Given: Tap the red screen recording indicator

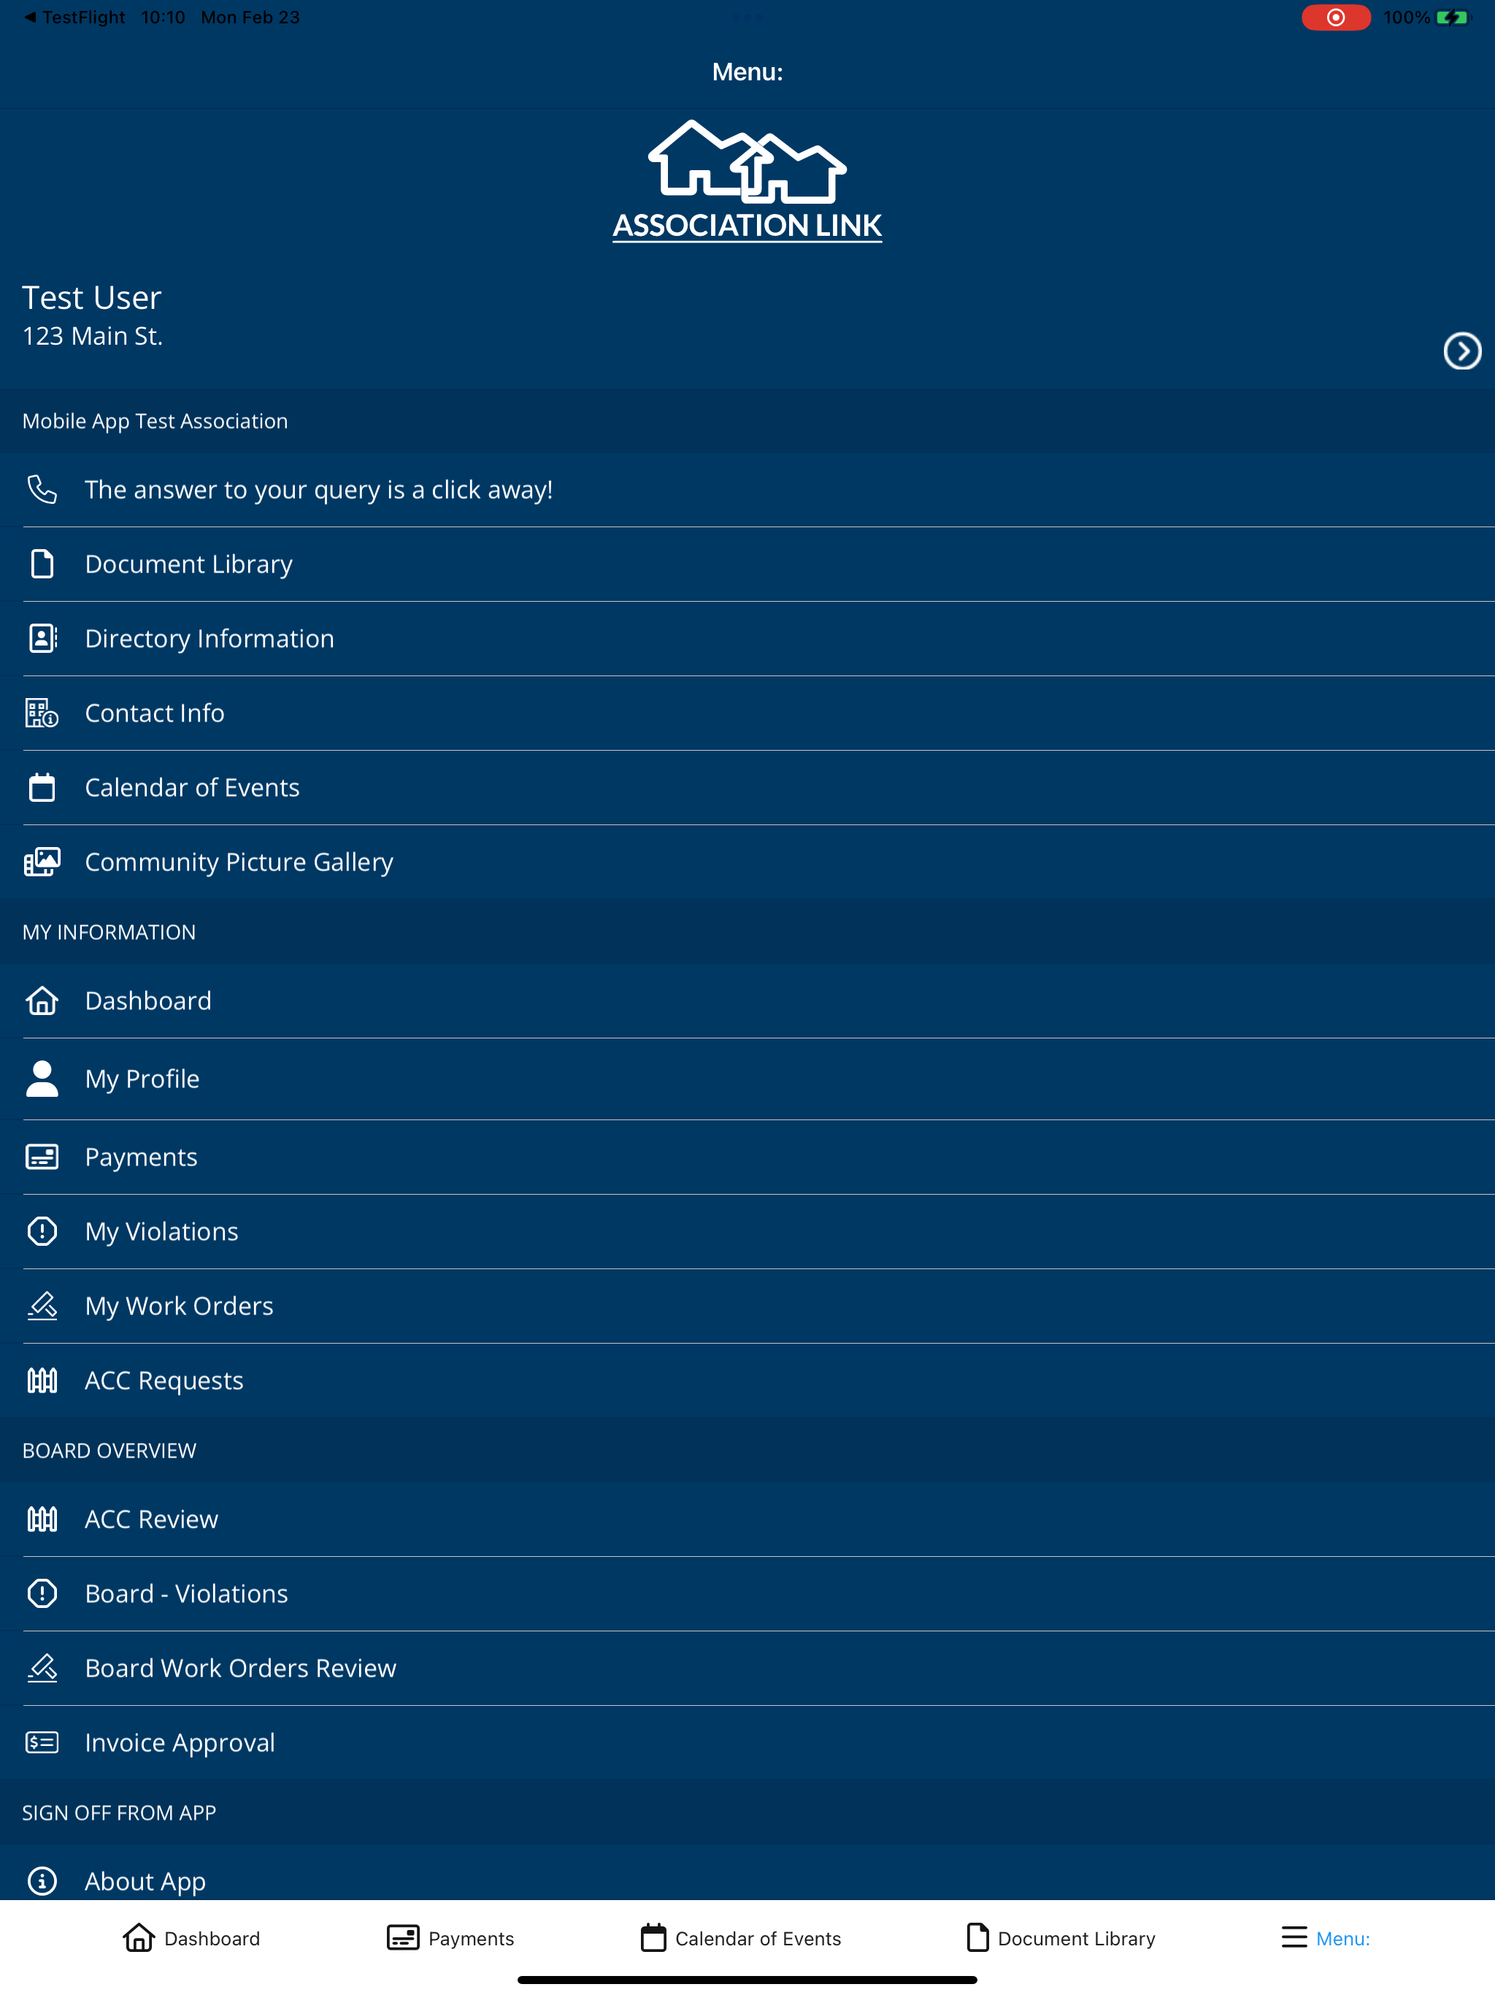Looking at the screenshot, I should [x=1335, y=17].
